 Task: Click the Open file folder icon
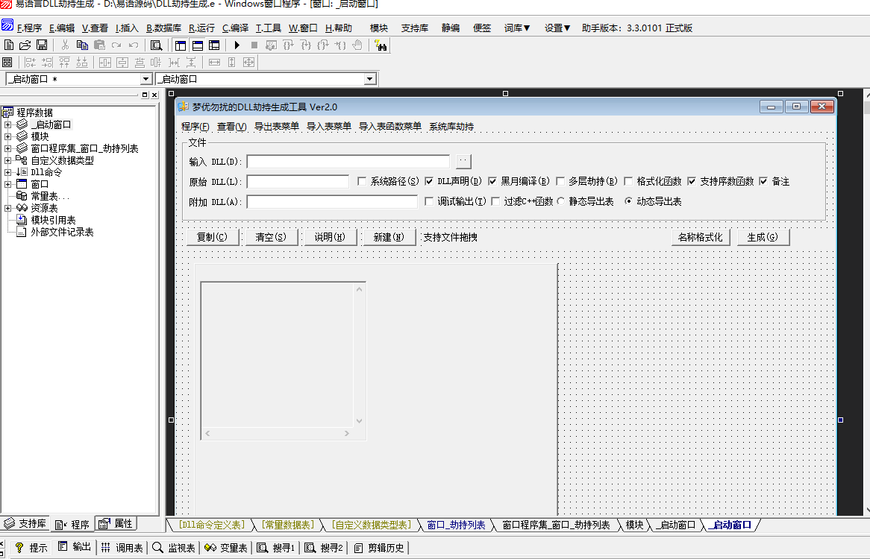pos(25,45)
